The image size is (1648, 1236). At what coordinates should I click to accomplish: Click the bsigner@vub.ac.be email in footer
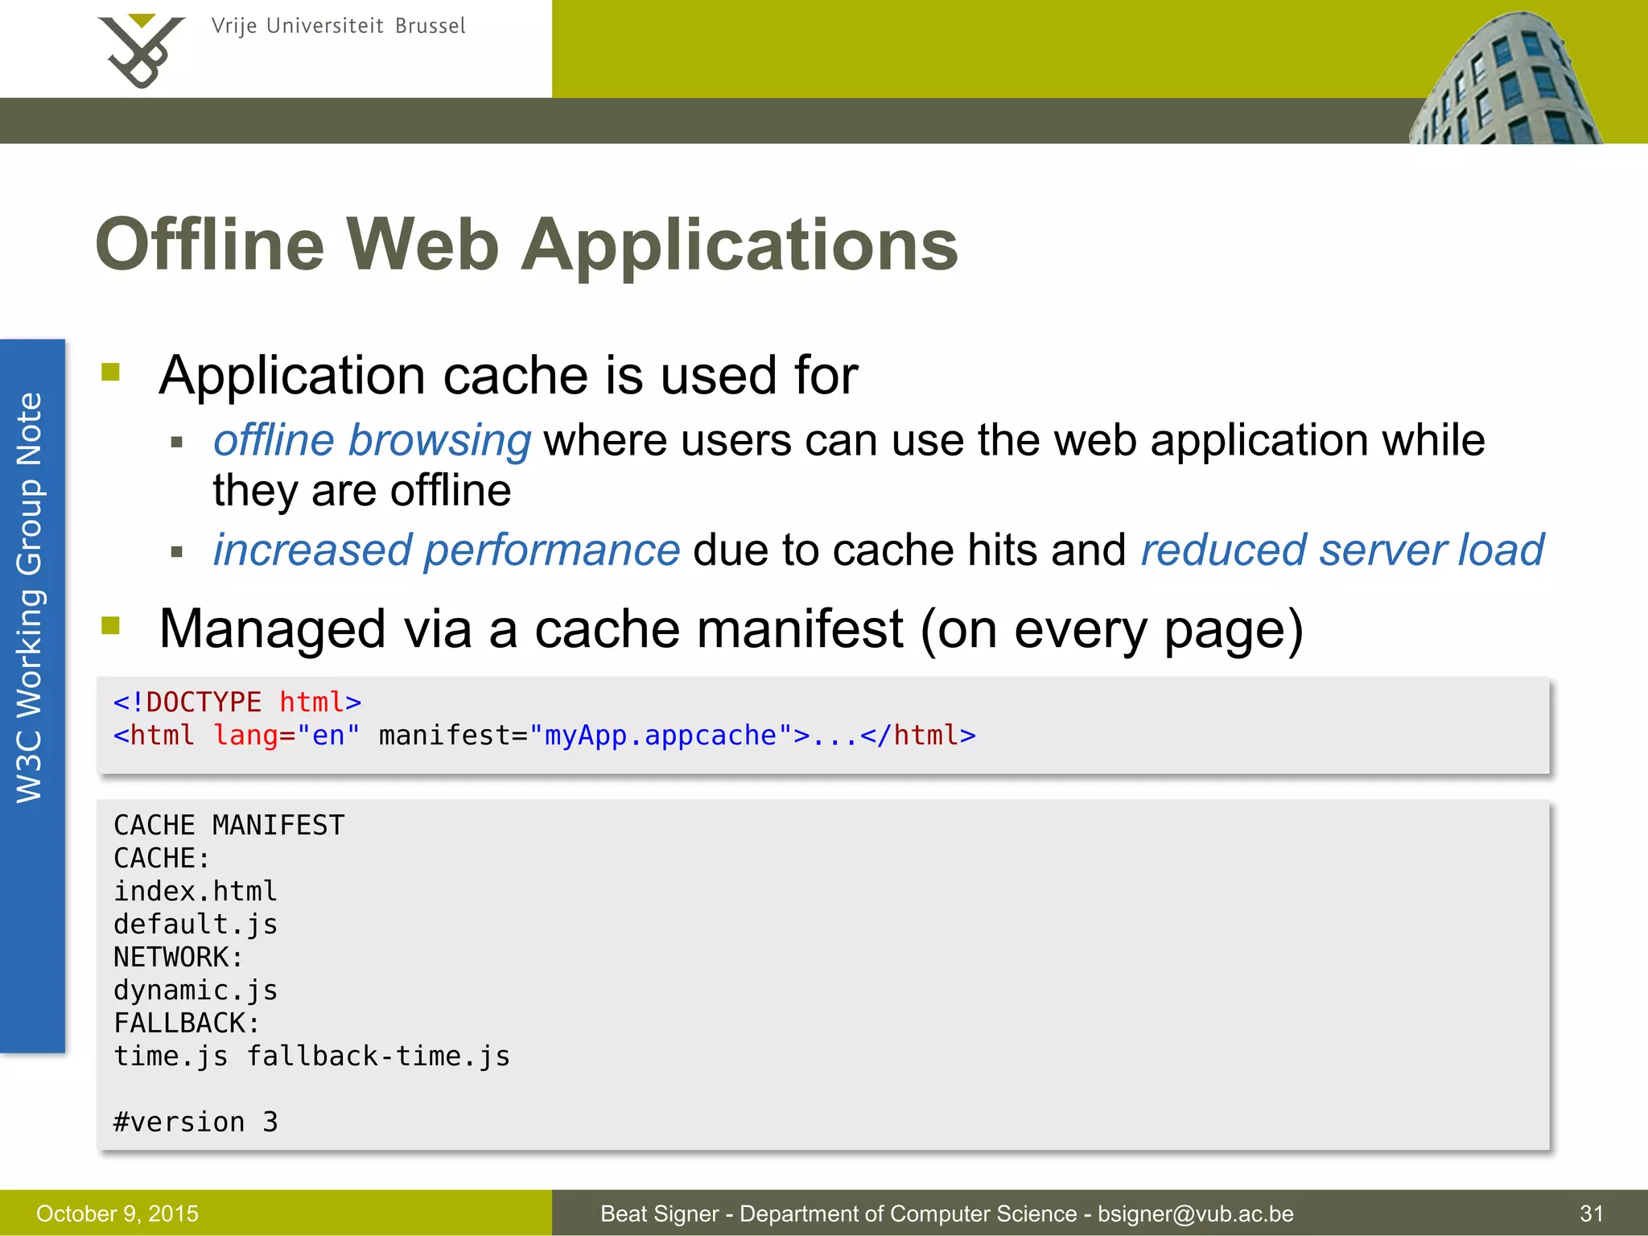tap(1195, 1213)
